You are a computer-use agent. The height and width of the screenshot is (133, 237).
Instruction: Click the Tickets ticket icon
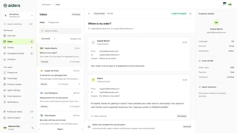(5, 48)
